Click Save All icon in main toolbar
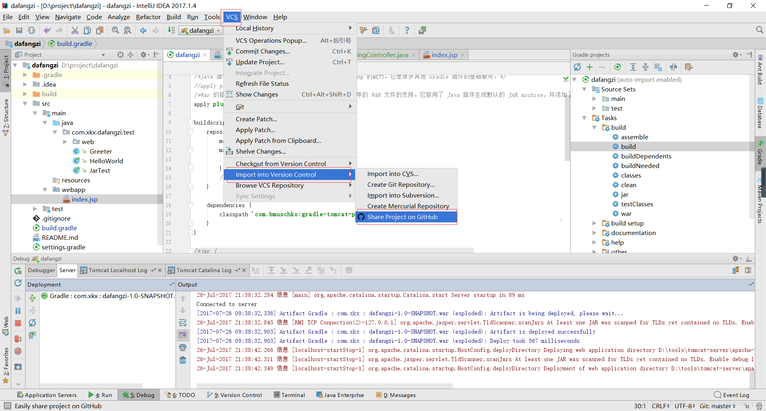Viewport: 766px width, 411px height. click(x=19, y=30)
